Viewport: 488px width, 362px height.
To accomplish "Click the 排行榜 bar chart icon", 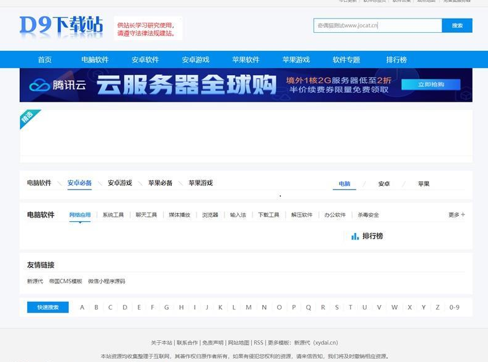I will [x=355, y=236].
